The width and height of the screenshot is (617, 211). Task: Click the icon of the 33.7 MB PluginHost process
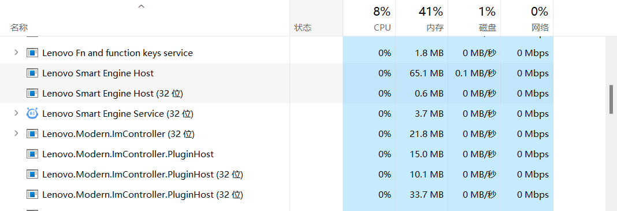click(x=32, y=194)
